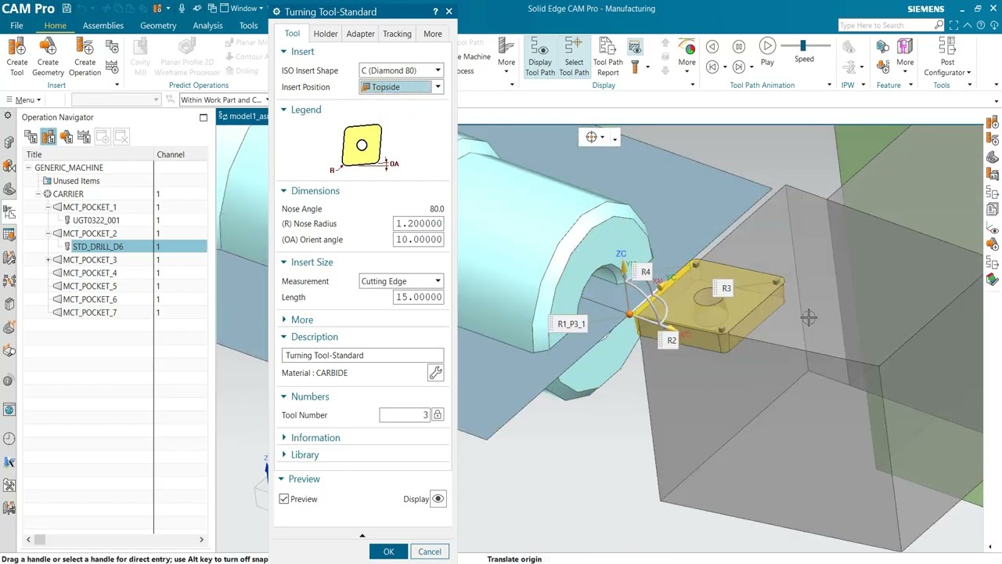The image size is (1002, 564).
Task: Toggle the Tool Number lock
Action: [x=438, y=415]
